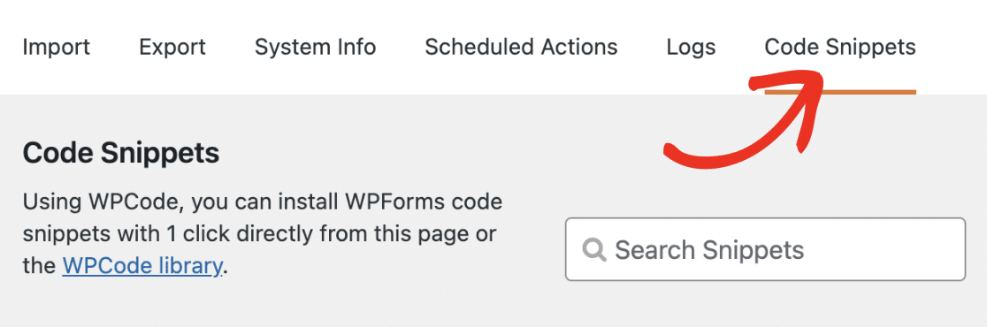987x327 pixels.
Task: Go to the Scheduled Actions tab
Action: (521, 47)
